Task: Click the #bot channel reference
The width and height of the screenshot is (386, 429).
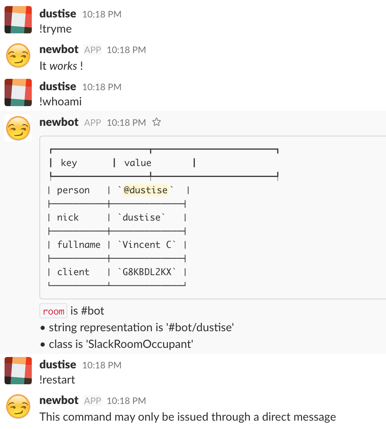Action: tap(93, 311)
